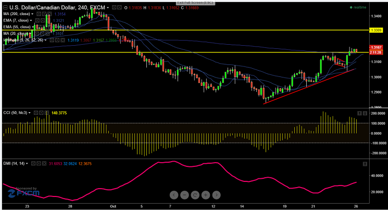Expand the Ichimoku (9, 26, 52, 26) dropdown
The width and height of the screenshot is (388, 210).
tap(45, 40)
